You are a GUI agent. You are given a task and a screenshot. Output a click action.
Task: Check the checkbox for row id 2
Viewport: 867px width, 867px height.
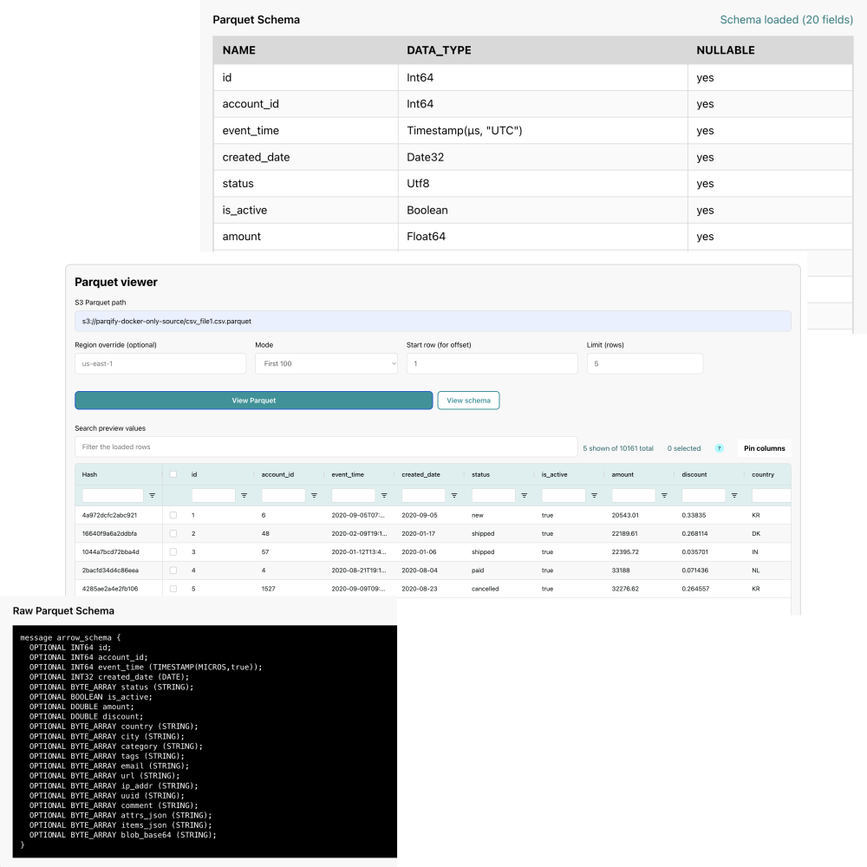click(x=173, y=533)
